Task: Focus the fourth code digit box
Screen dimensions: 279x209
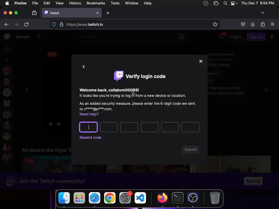Action: [x=150, y=127]
